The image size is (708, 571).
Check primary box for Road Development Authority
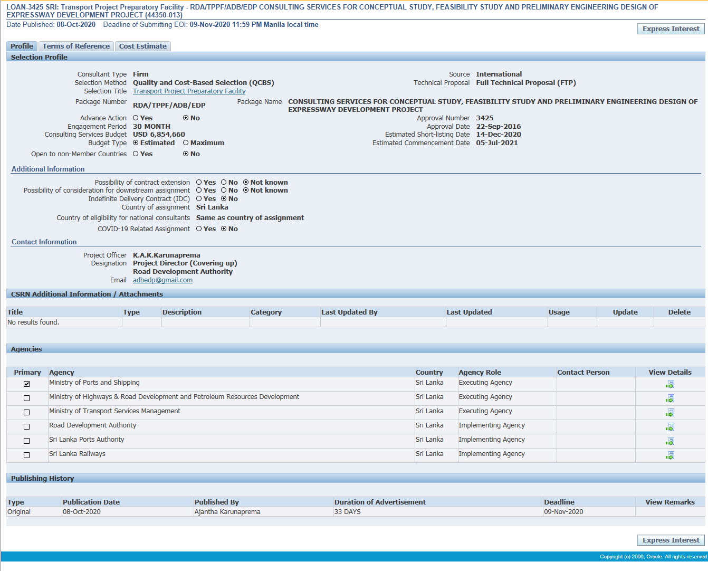point(27,427)
